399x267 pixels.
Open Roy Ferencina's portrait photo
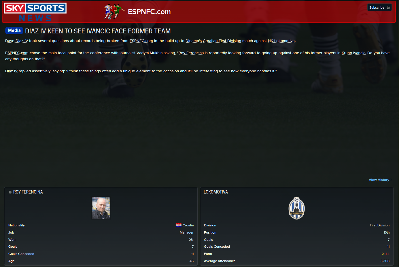(101, 208)
